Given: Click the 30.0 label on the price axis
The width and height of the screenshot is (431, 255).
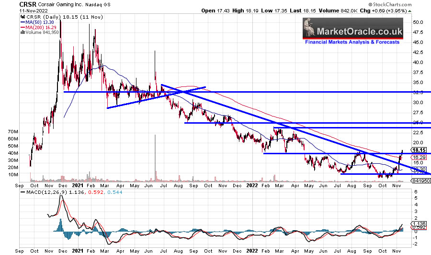Looking at the screenshot, I should click(x=418, y=103).
